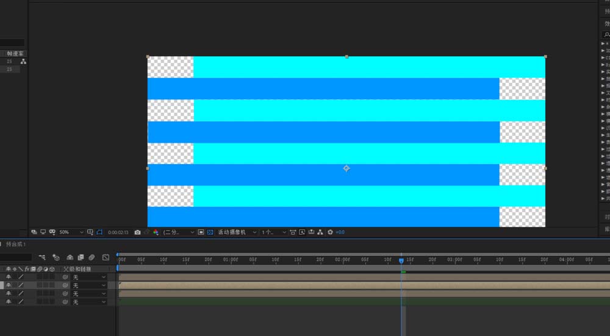Click the pick whip on top layer

[65, 277]
